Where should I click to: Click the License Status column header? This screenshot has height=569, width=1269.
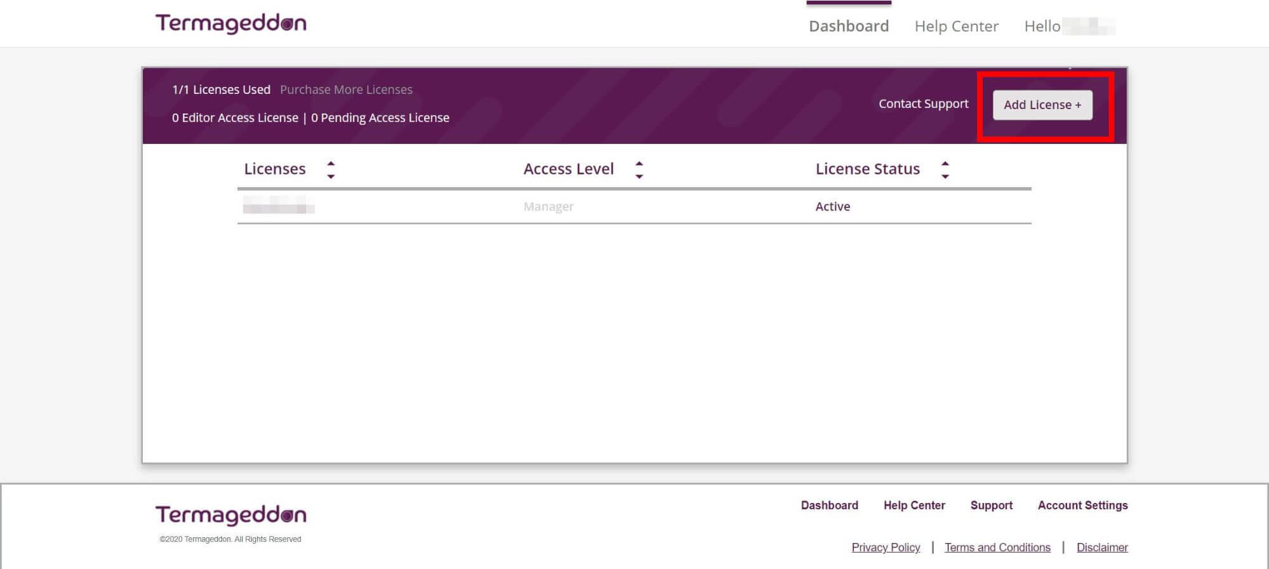(x=868, y=169)
